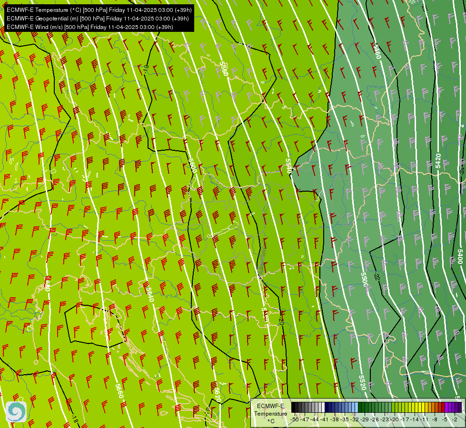This screenshot has width=466, height=428.
Task: Click the -47 legend scale value
Action: pos(305,419)
